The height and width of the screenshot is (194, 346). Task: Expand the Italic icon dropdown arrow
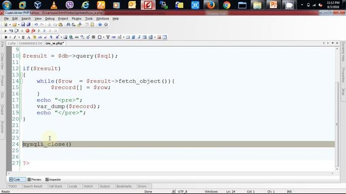pyautogui.click(x=19, y=37)
